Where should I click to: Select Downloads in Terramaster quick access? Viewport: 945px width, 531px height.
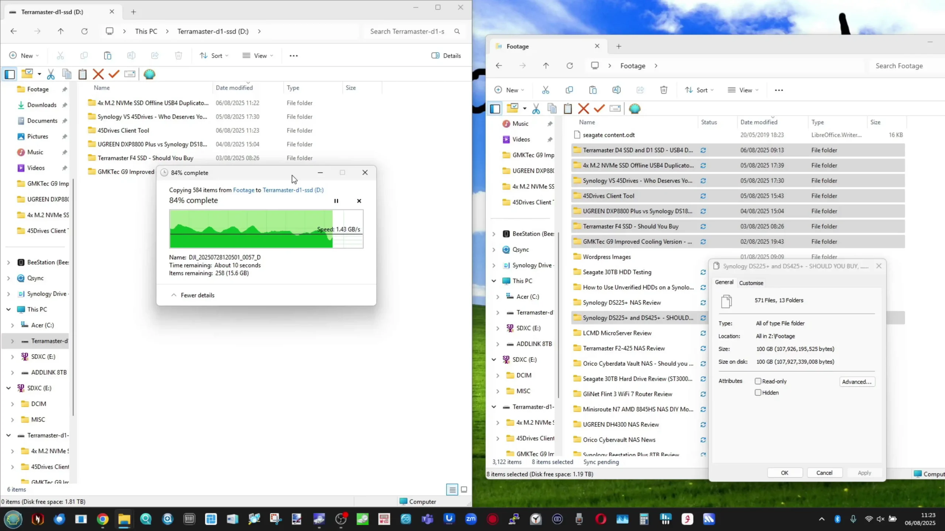(42, 105)
